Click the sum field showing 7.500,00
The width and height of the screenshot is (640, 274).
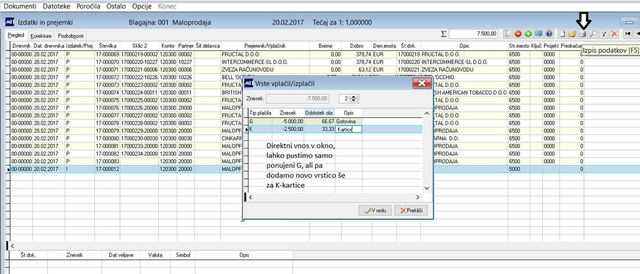[x=474, y=34]
